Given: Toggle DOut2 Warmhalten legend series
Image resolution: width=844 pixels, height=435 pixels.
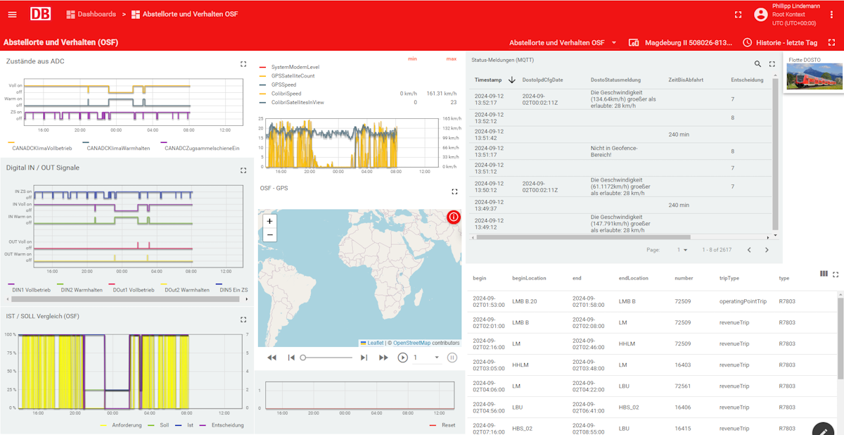Looking at the screenshot, I should 184,289.
